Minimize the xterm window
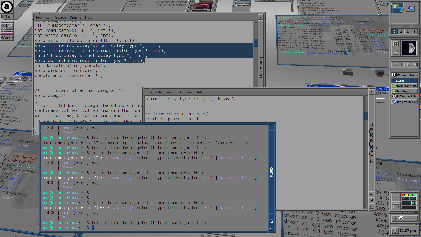 [x=271, y=217]
